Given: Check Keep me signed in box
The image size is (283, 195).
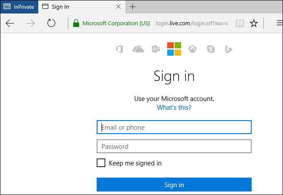Looking at the screenshot, I should click(x=101, y=163).
